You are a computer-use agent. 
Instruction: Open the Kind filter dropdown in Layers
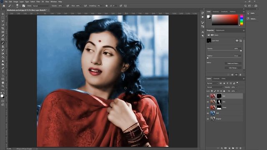click(212, 83)
